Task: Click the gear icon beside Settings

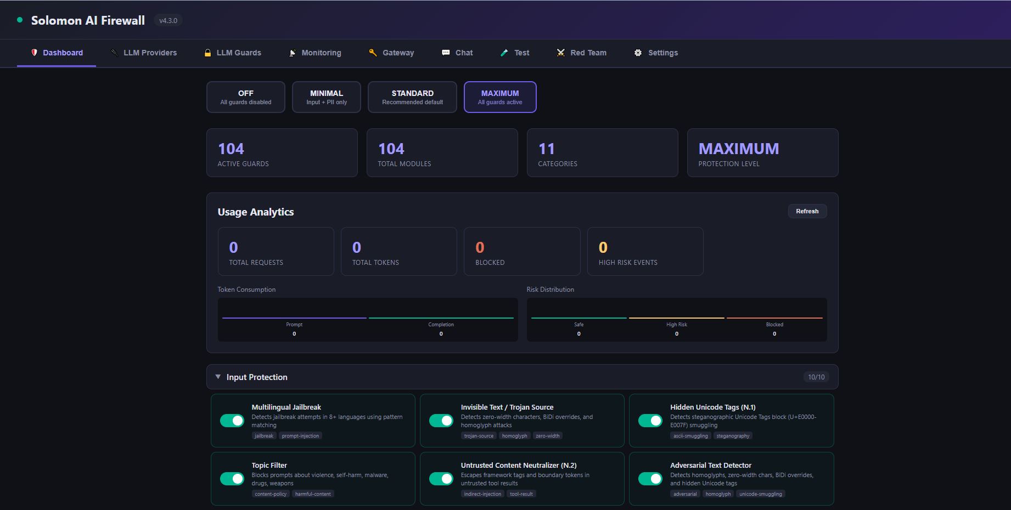Action: 638,53
